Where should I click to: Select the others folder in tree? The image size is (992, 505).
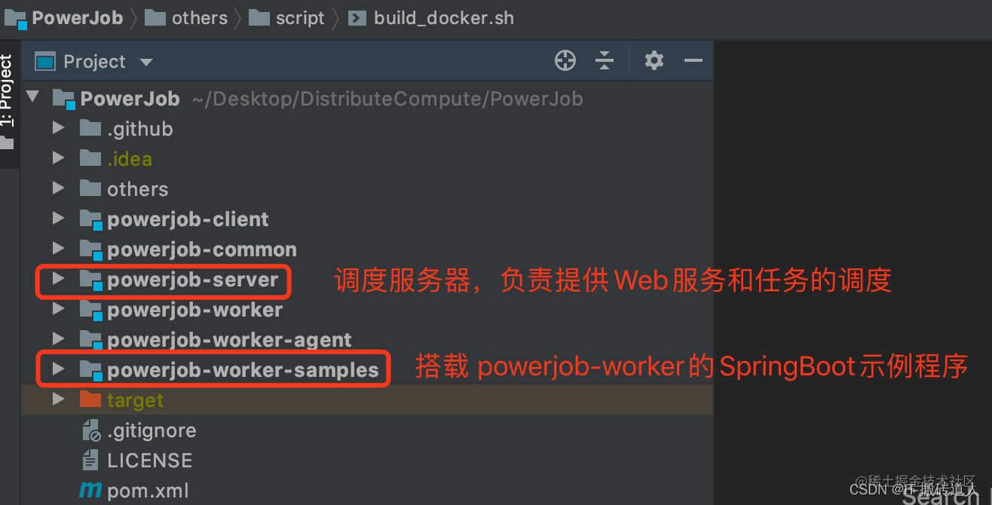click(138, 189)
